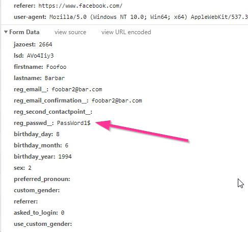Click the birthday_month entry

(41, 145)
